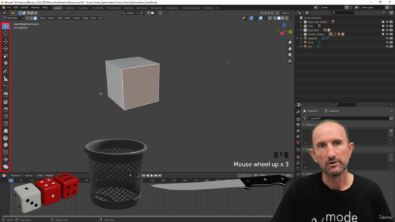Open the Mesh menu in viewport header
Screen dimensions: 395x222
(x=67, y=18)
